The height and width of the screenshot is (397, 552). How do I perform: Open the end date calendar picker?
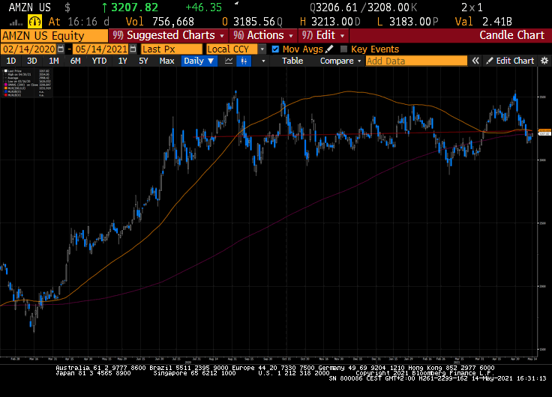[133, 49]
